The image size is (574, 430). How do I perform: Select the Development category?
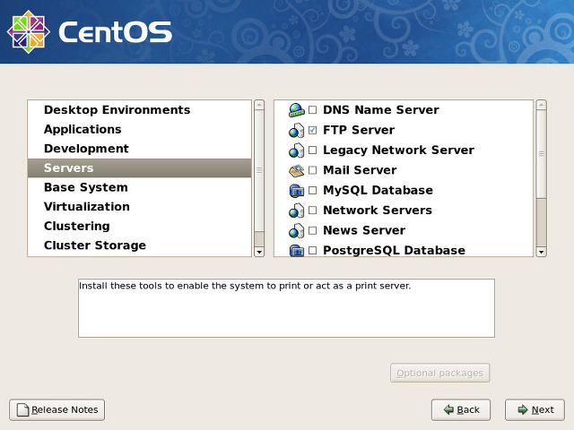(x=140, y=149)
